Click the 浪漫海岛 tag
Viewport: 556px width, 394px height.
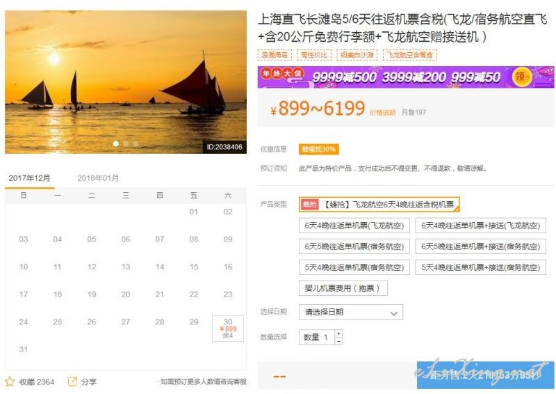pyautogui.click(x=275, y=55)
